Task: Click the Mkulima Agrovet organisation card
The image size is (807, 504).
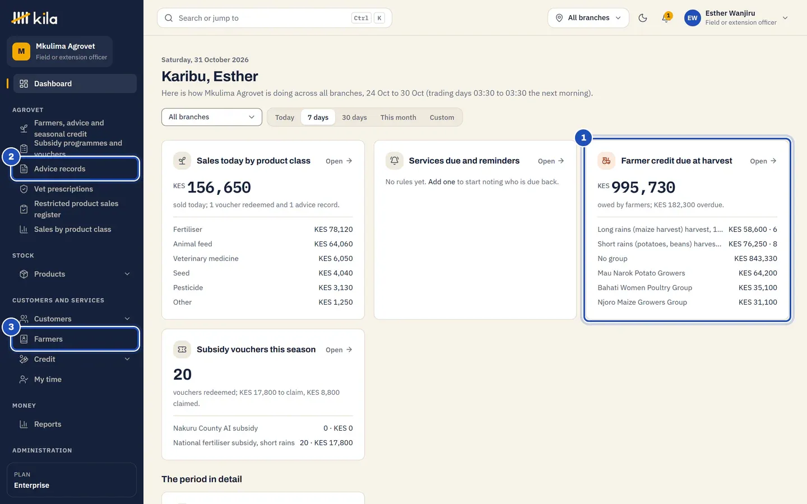Action: (60, 52)
